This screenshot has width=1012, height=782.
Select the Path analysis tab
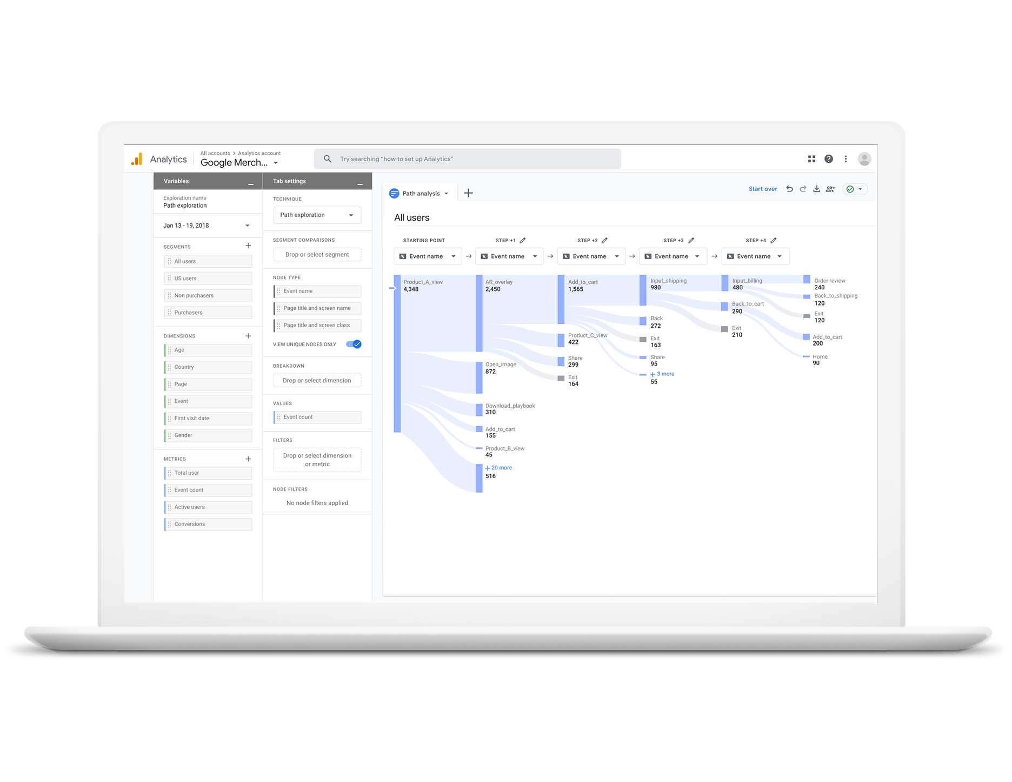coord(420,194)
